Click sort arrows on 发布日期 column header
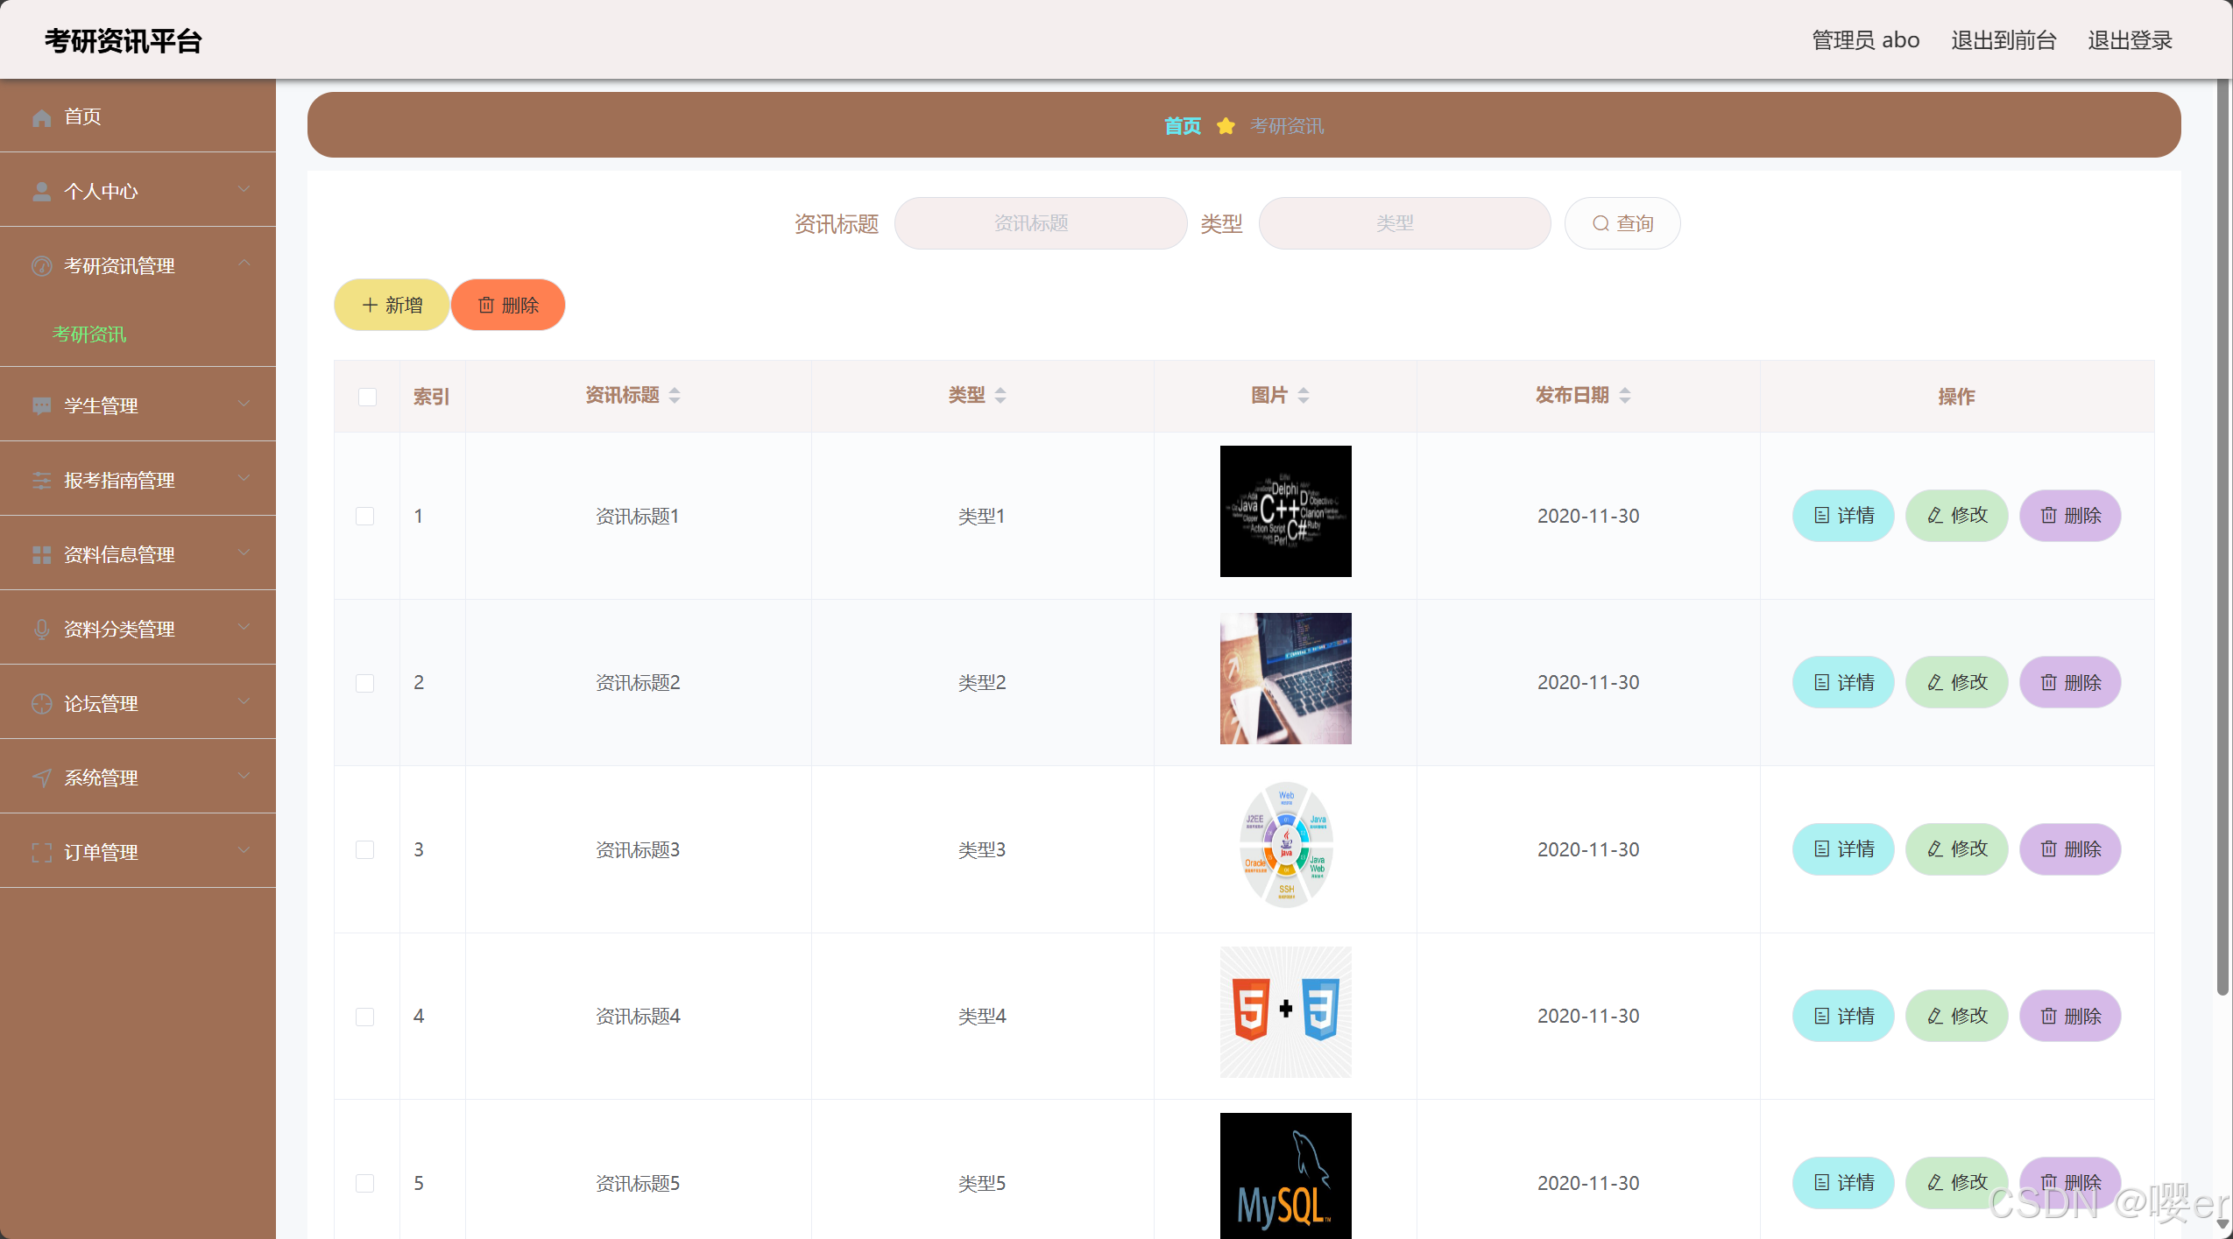Image resolution: width=2233 pixels, height=1239 pixels. 1625,396
